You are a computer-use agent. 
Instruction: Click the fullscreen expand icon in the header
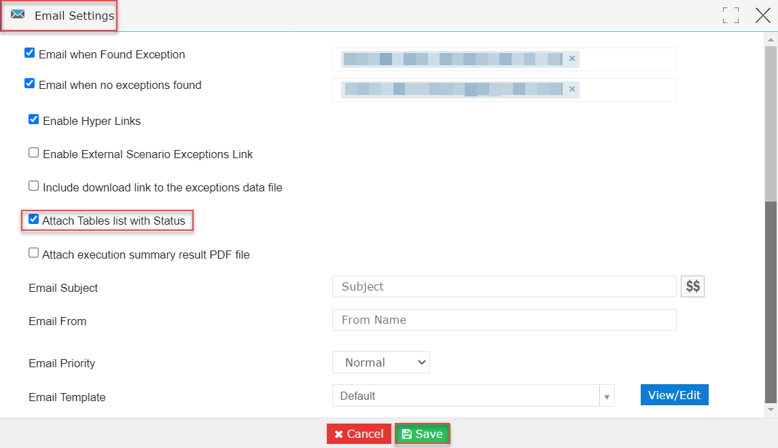tap(730, 14)
